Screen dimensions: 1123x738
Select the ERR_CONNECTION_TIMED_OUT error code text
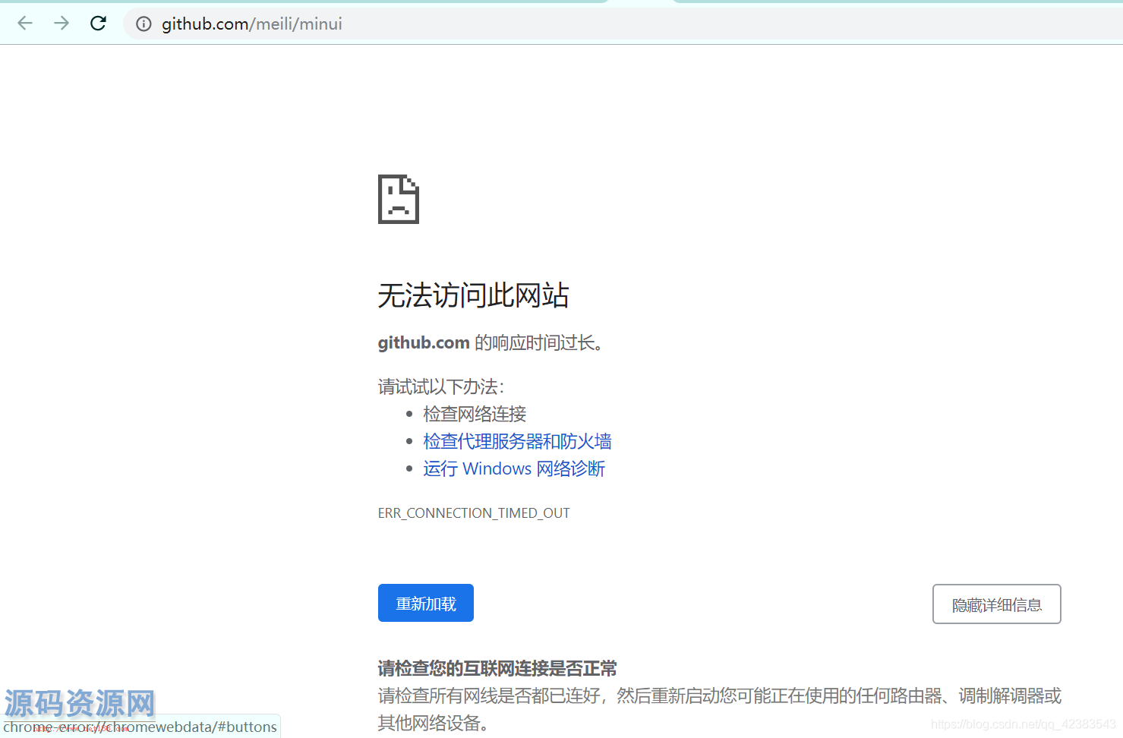pos(474,513)
